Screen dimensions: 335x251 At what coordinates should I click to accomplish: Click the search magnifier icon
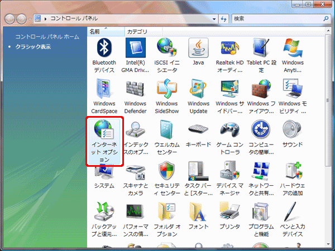coord(326,19)
